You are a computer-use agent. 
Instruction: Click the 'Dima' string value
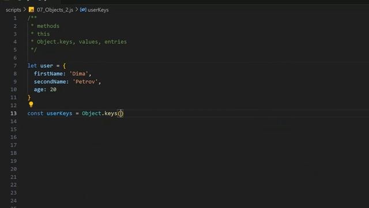pyautogui.click(x=78, y=73)
